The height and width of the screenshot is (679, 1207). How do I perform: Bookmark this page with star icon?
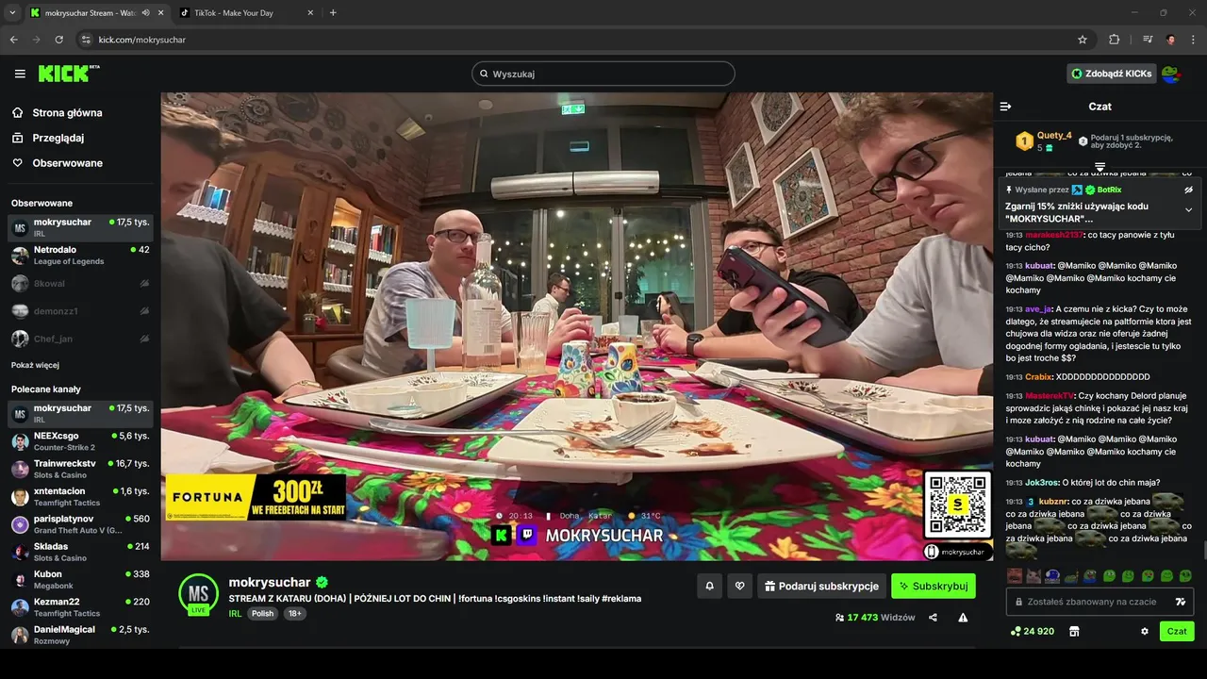coord(1083,40)
